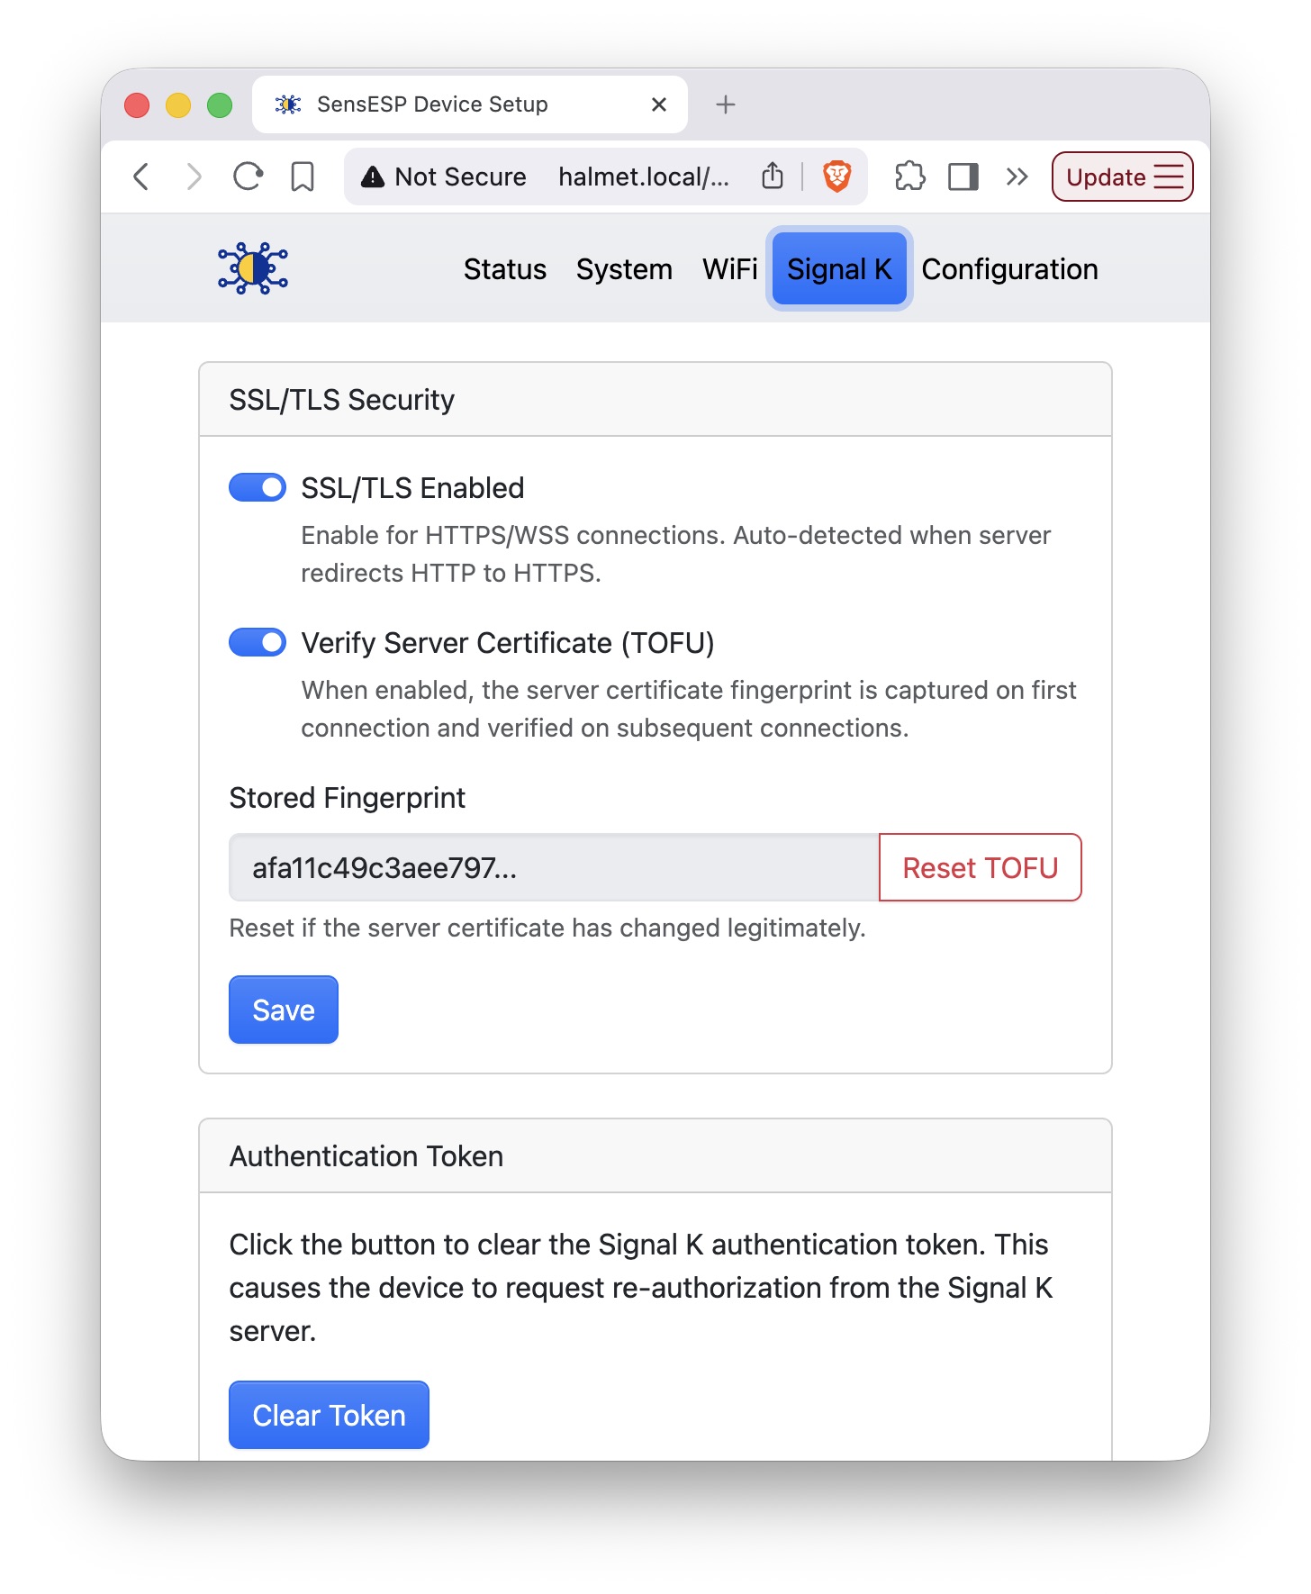Expand the toolbar overflow chevrons
Viewport: 1311px width, 1594px height.
tap(1017, 177)
